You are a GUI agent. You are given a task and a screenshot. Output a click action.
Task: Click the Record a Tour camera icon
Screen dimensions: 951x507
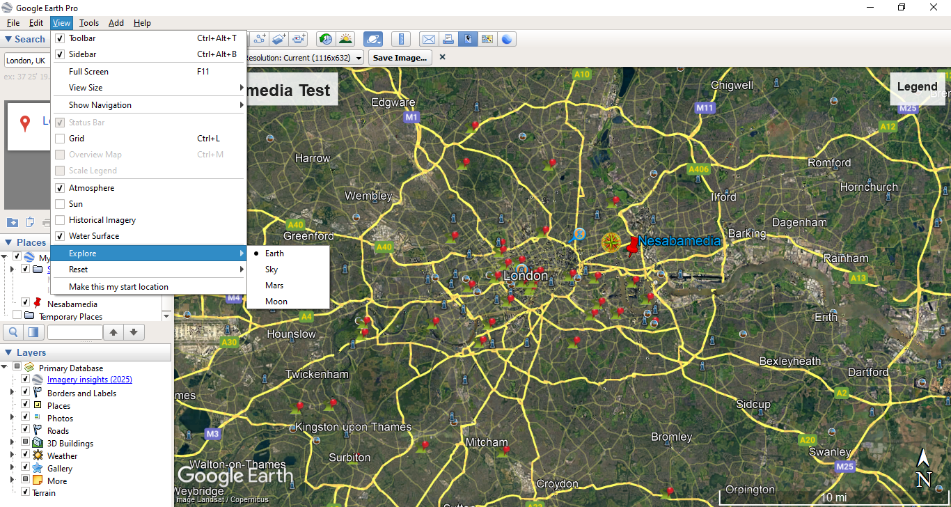pyautogui.click(x=299, y=40)
